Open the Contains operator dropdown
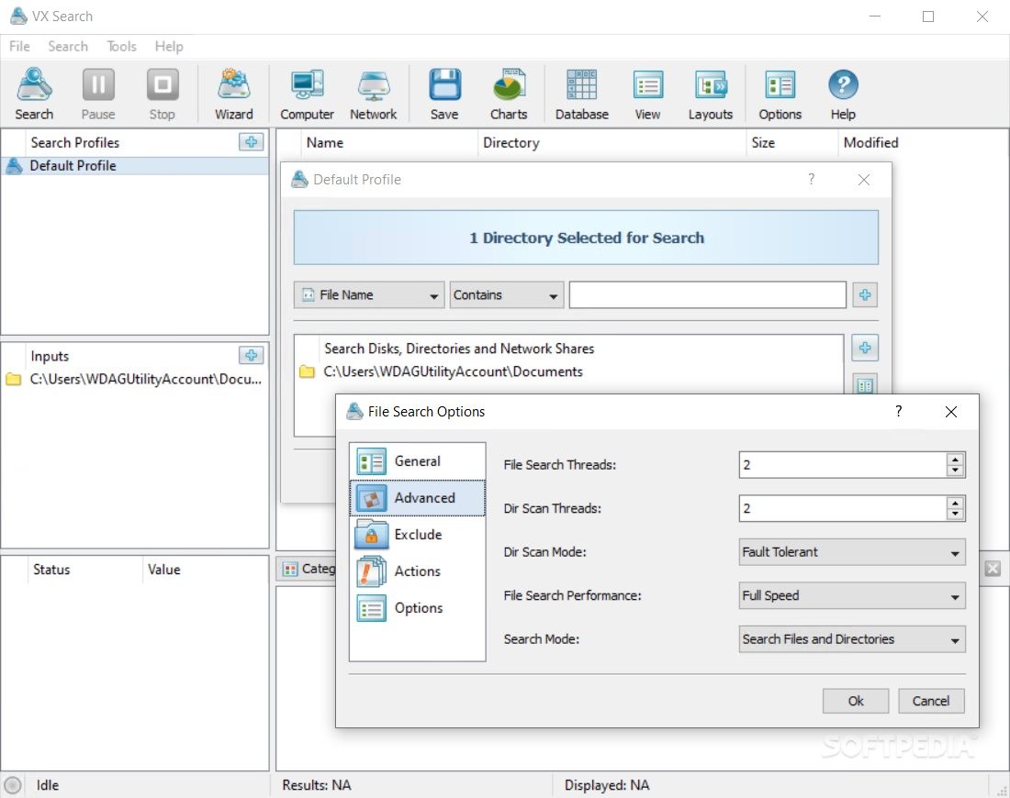This screenshot has width=1010, height=798. click(506, 294)
